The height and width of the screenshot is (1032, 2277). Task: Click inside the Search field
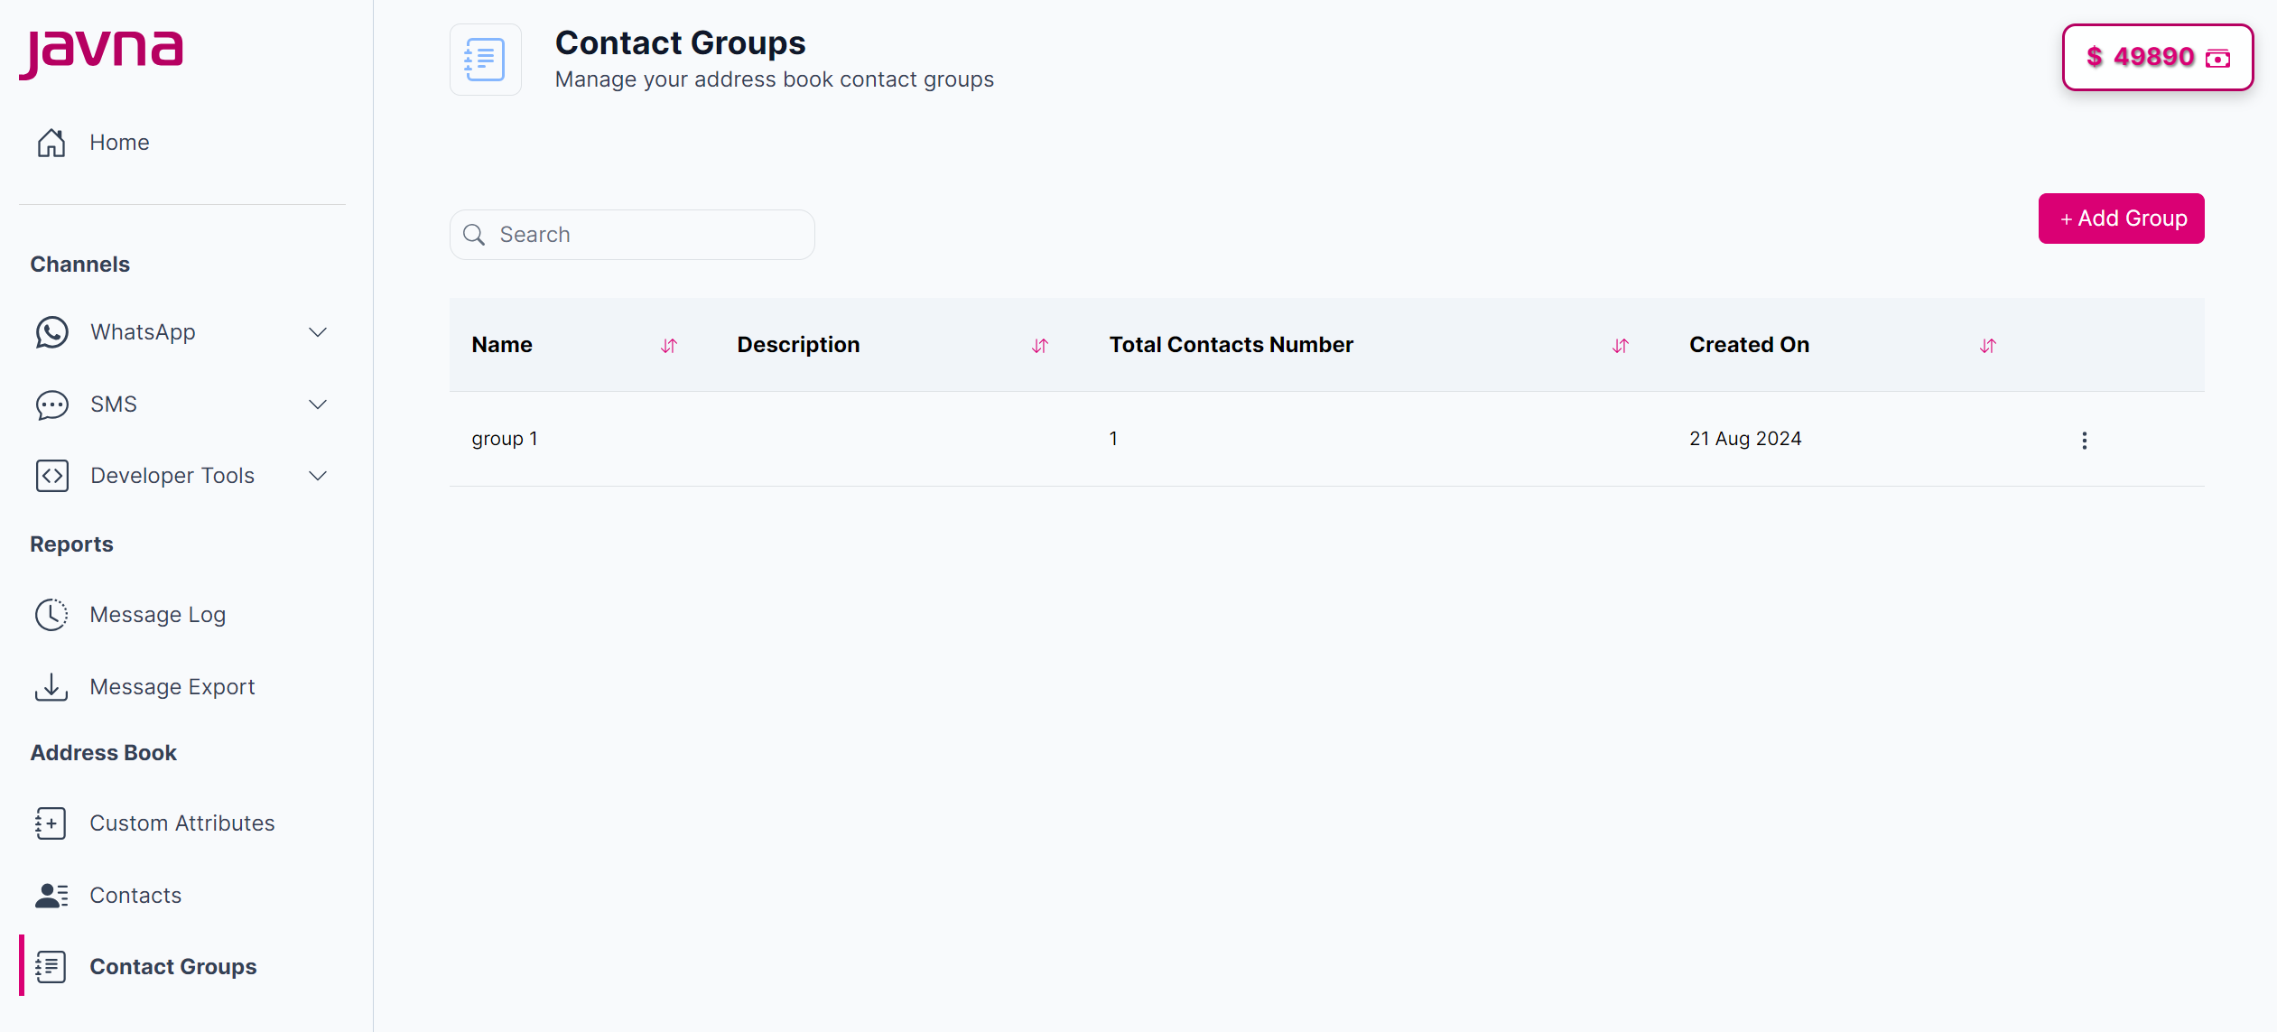pos(632,234)
